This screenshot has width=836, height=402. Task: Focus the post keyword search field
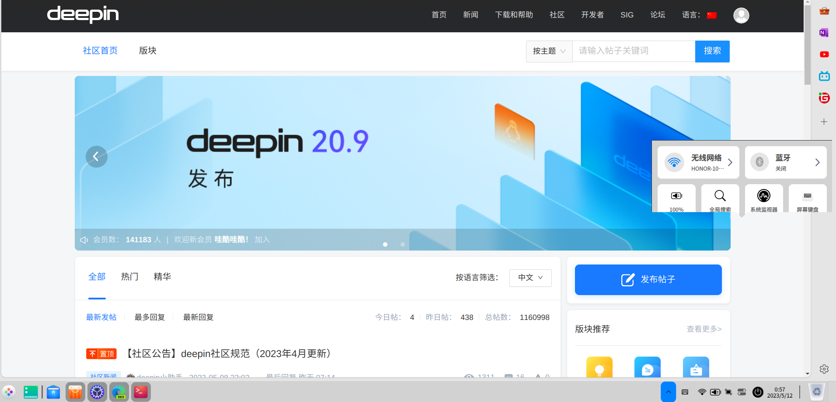coord(634,52)
